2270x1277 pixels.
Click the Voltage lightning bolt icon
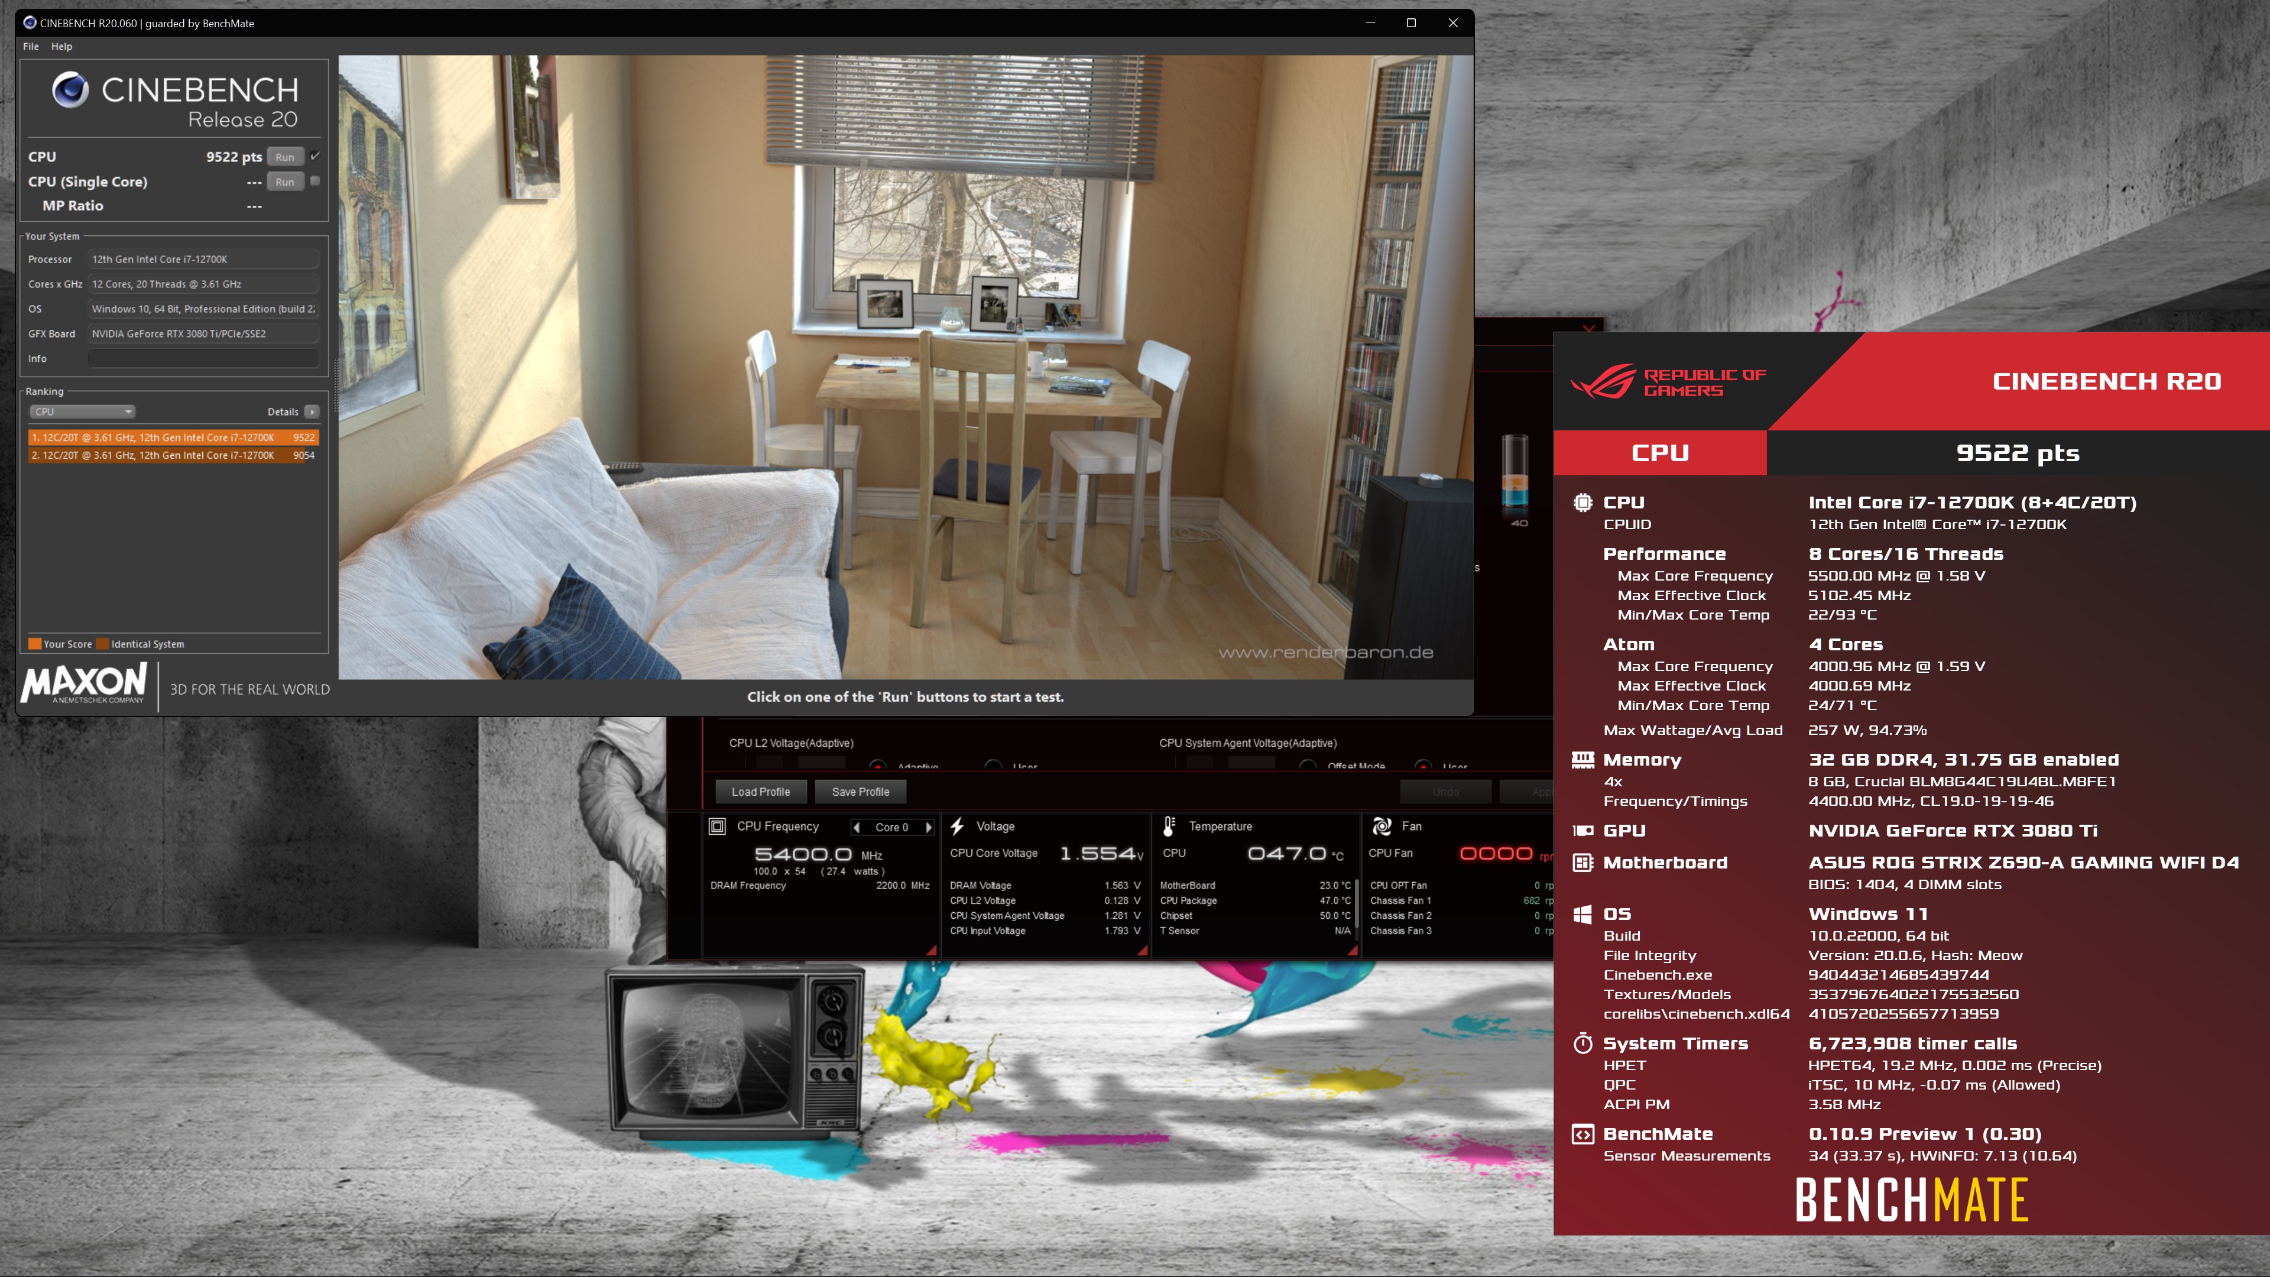[x=958, y=826]
